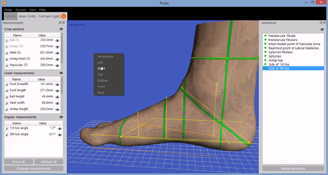Close the Landmarks panel
The height and width of the screenshot is (175, 328).
coord(324,22)
